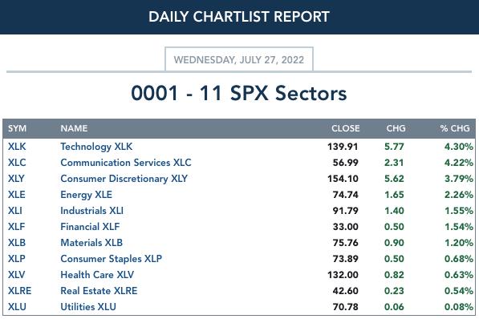
Task: Sort by the % CHG column header
Action: pos(455,128)
